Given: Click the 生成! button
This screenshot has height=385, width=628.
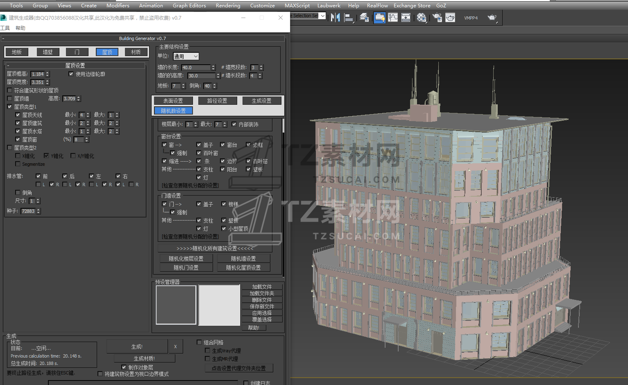Looking at the screenshot, I should coord(137,347).
